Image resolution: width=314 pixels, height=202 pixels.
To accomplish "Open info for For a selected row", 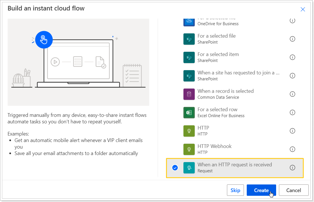I will click(x=292, y=112).
